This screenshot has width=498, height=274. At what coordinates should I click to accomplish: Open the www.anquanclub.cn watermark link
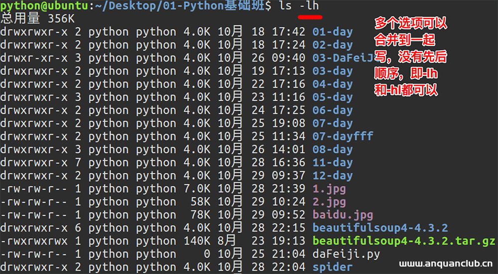pos(446,264)
